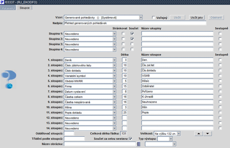This screenshot has height=148, width=230.
Task: Click the blue globe icon
Action: tap(9, 86)
